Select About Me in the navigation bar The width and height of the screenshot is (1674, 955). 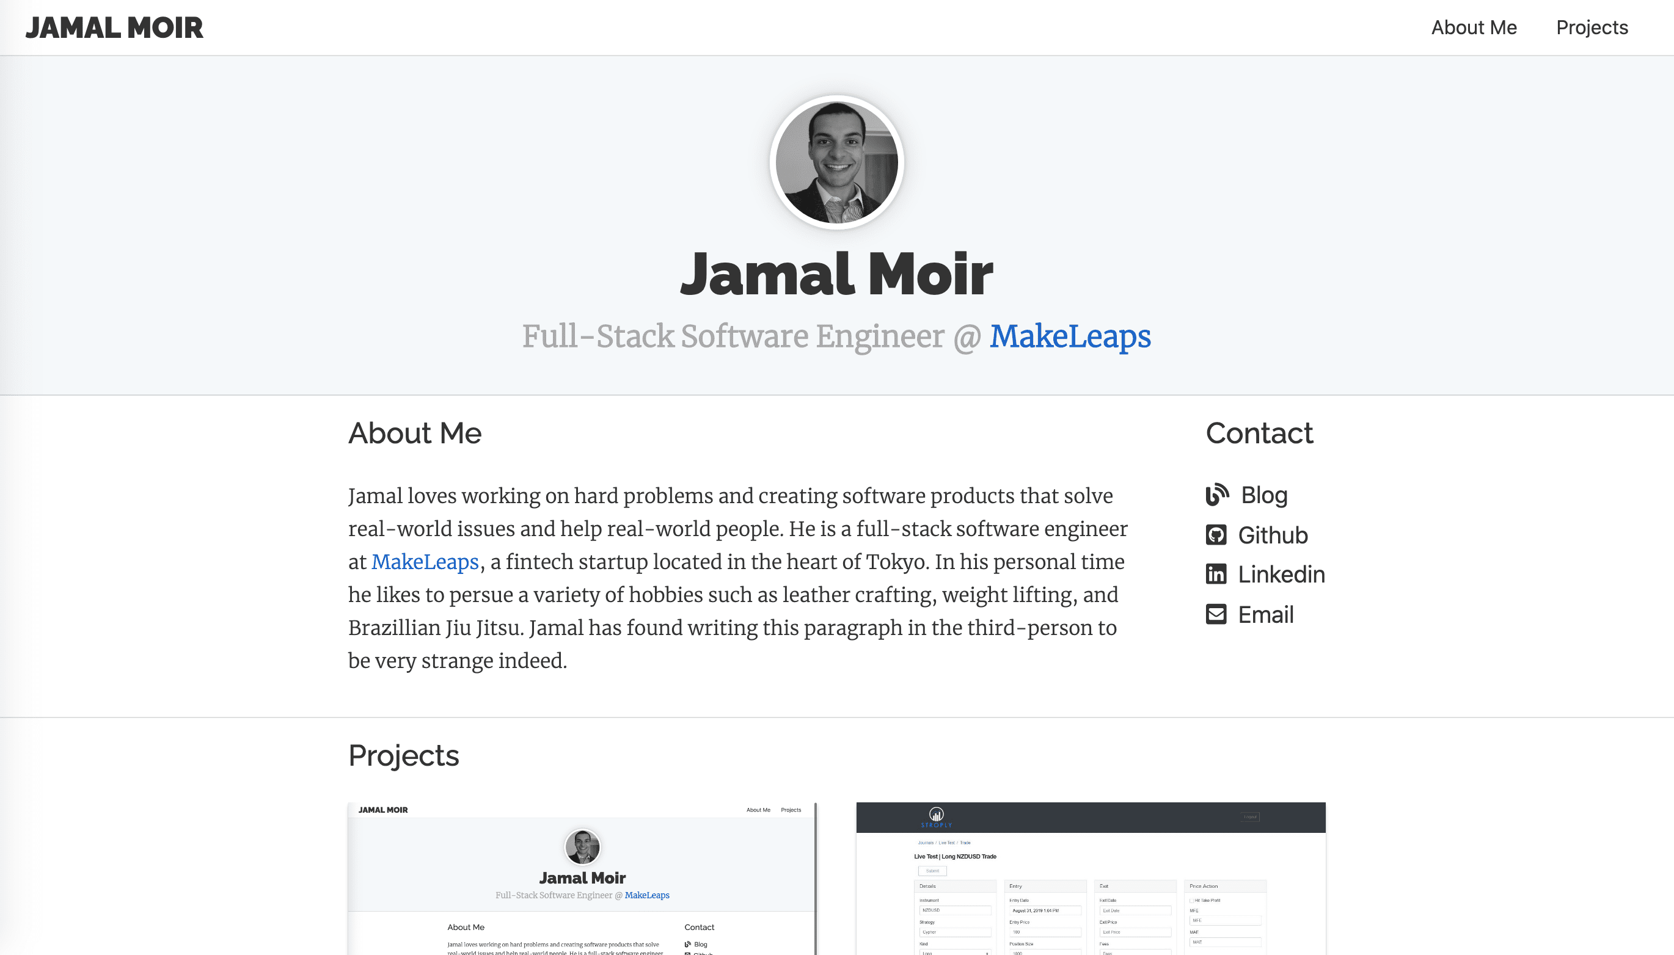(x=1474, y=27)
